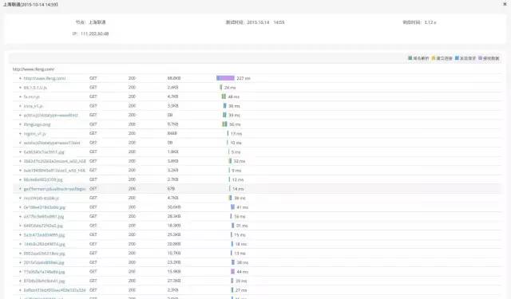Close the results dialog with the X
This screenshot has height=299, width=511.
(505, 4)
